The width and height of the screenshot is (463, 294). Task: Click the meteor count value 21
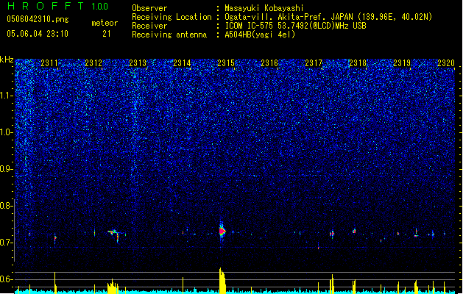[107, 34]
